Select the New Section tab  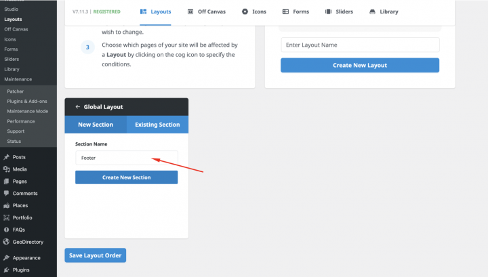pyautogui.click(x=94, y=125)
